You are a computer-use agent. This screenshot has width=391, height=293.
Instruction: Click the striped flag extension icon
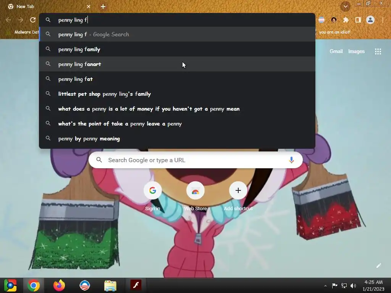322,20
